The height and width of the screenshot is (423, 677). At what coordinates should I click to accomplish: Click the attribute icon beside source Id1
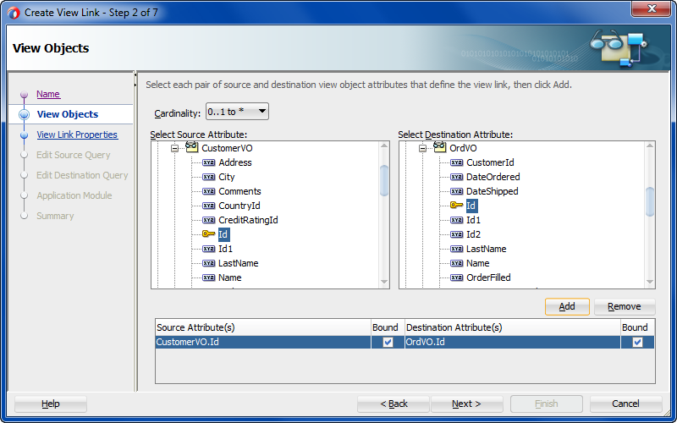coord(208,249)
